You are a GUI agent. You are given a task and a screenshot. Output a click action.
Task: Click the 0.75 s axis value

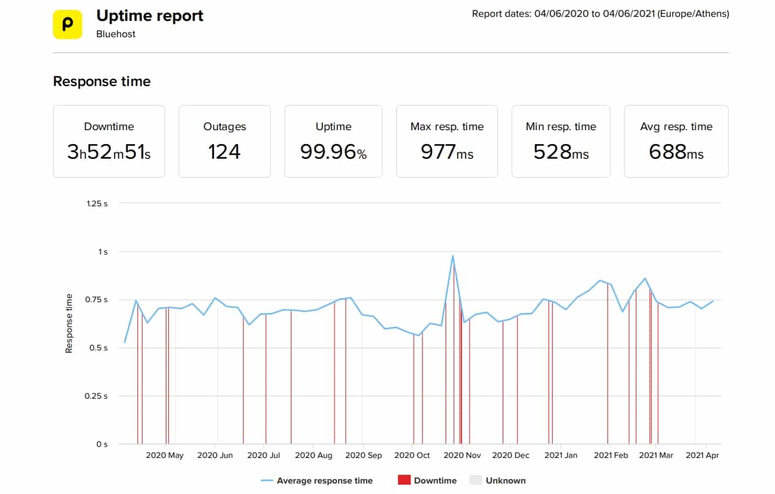point(97,300)
